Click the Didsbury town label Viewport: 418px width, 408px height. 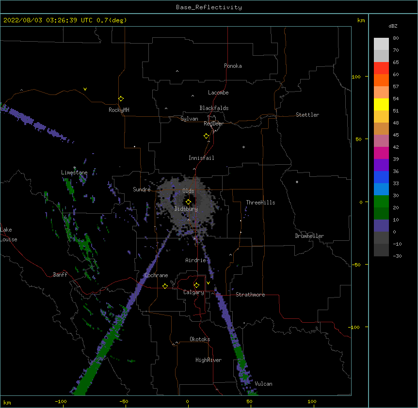186,209
